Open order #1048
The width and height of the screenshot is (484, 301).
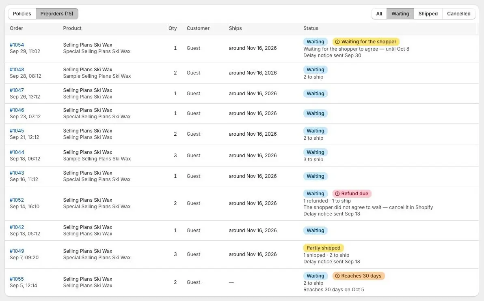[x=17, y=69]
